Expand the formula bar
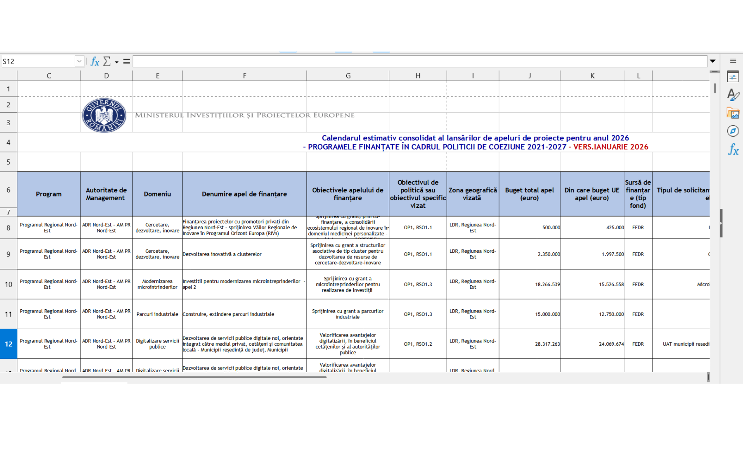This screenshot has width=743, height=458. (x=713, y=61)
